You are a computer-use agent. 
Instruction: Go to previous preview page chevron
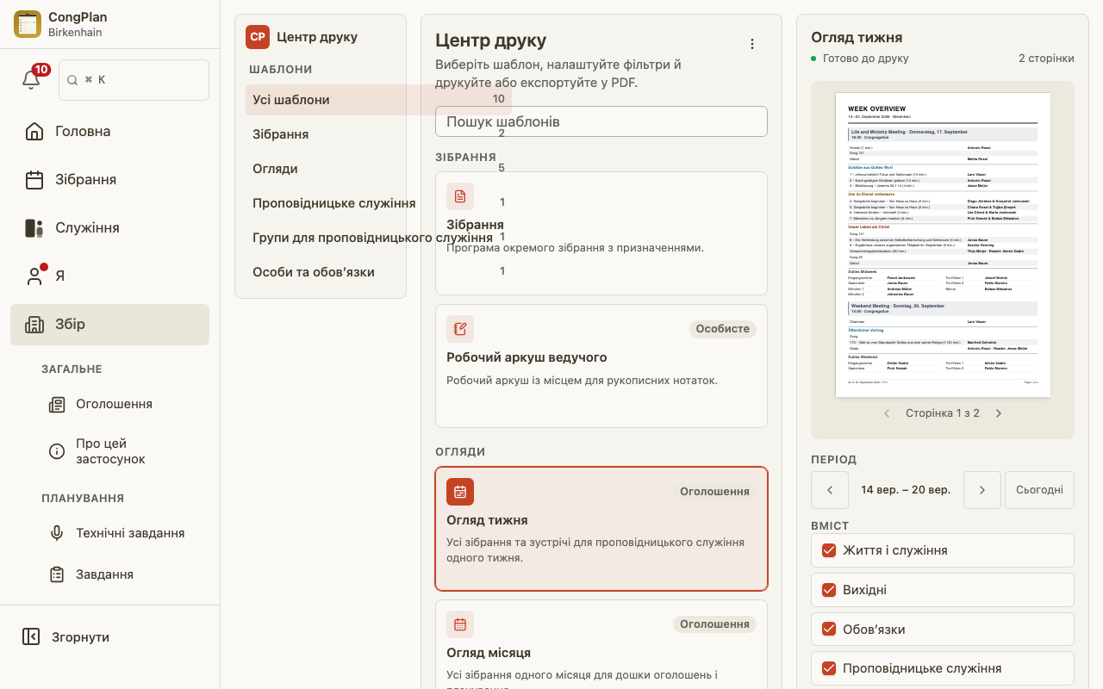point(887,413)
